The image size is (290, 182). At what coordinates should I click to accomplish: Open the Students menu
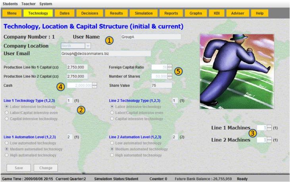10,4
